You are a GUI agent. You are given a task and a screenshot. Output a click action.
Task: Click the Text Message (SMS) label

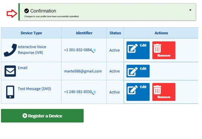(34, 89)
